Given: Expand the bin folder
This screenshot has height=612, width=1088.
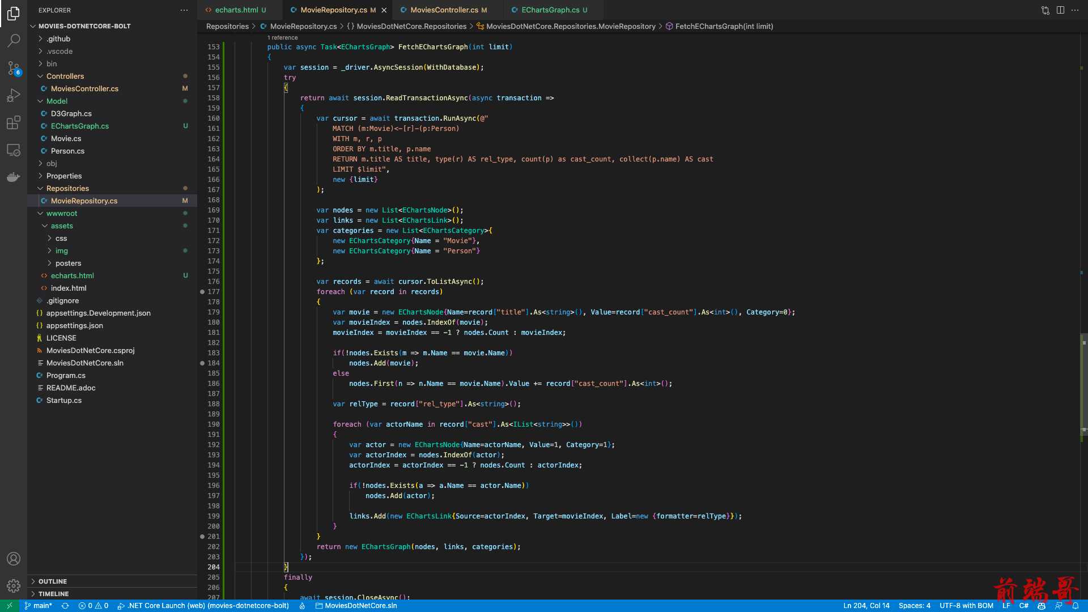Looking at the screenshot, I should (112, 63).
